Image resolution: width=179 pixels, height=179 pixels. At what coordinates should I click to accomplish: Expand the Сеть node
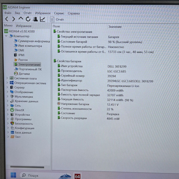pos(7,105)
